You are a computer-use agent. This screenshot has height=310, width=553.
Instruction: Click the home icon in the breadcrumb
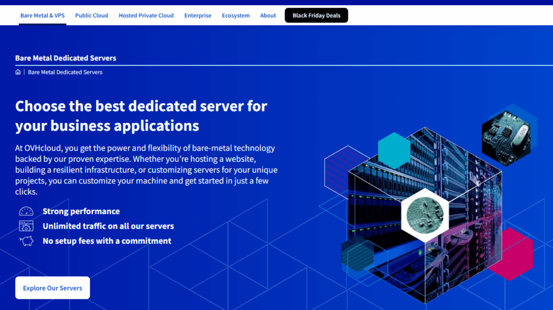click(18, 72)
